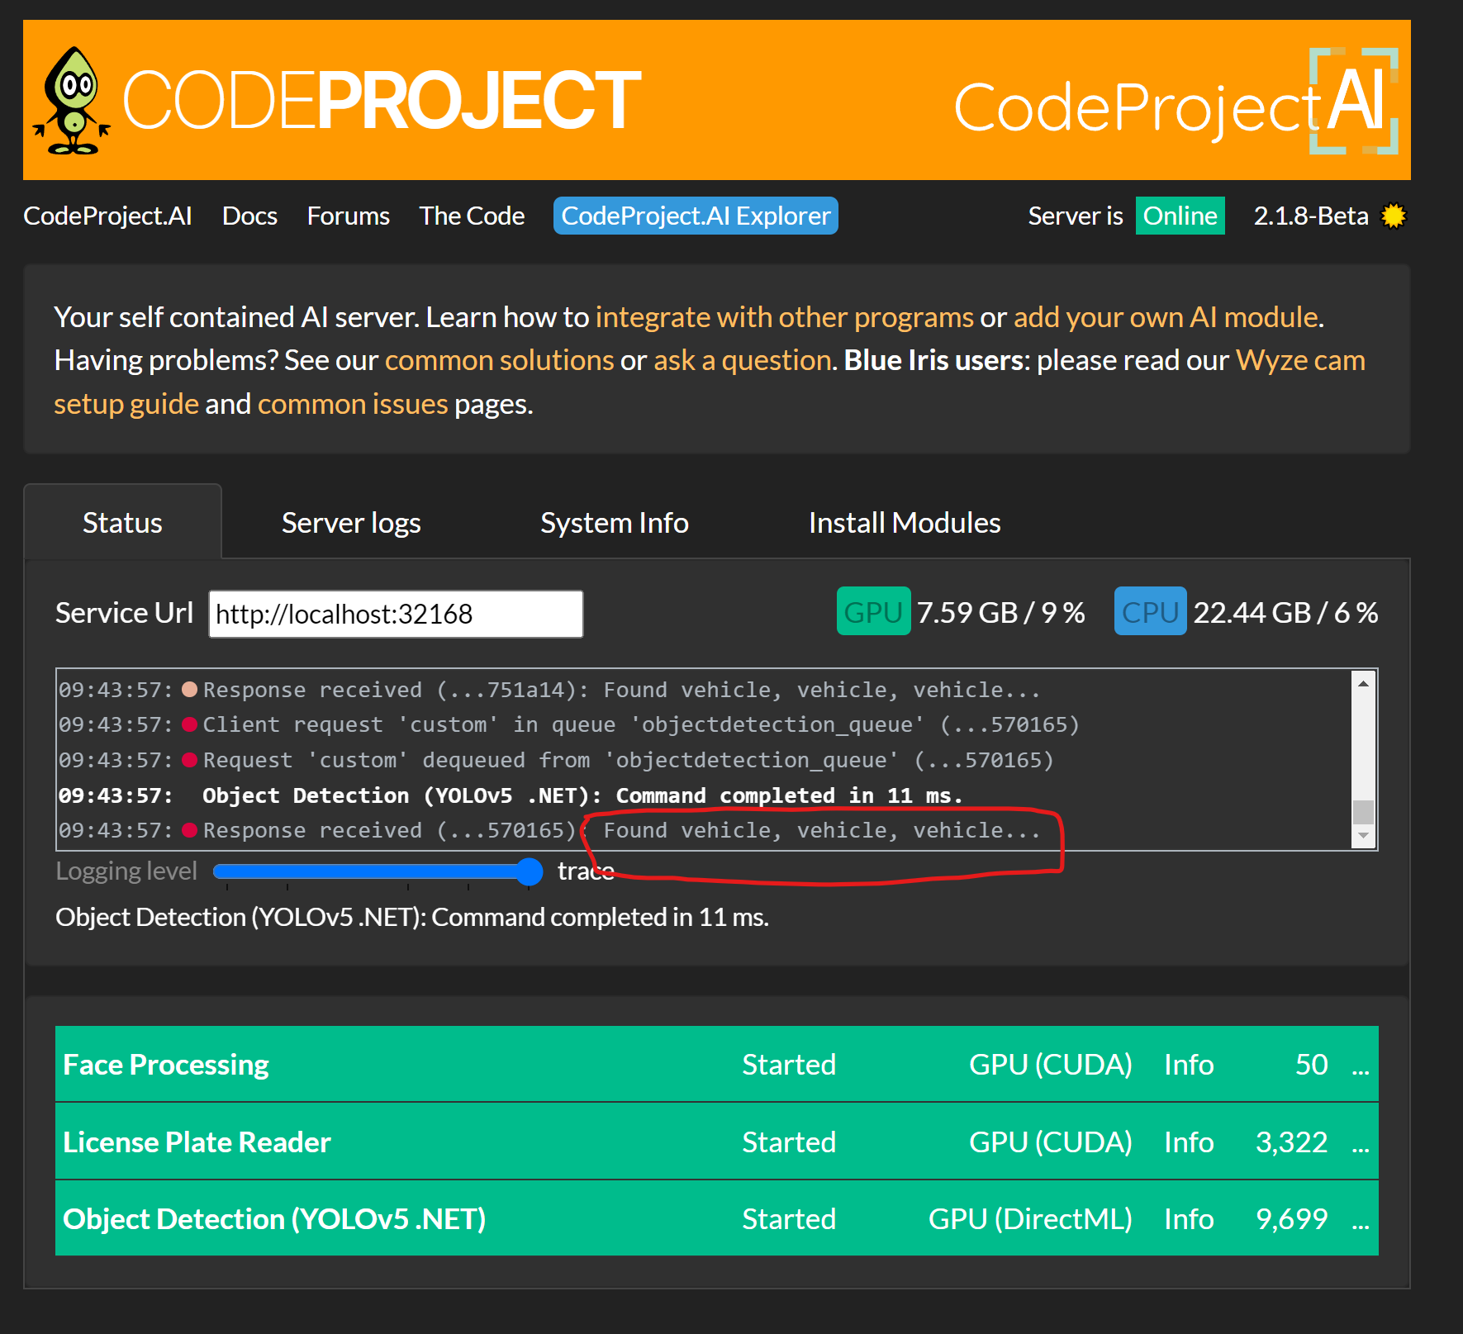Click log line 'Command completed in 11 ms'
This screenshot has height=1334, width=1463.
tap(511, 795)
